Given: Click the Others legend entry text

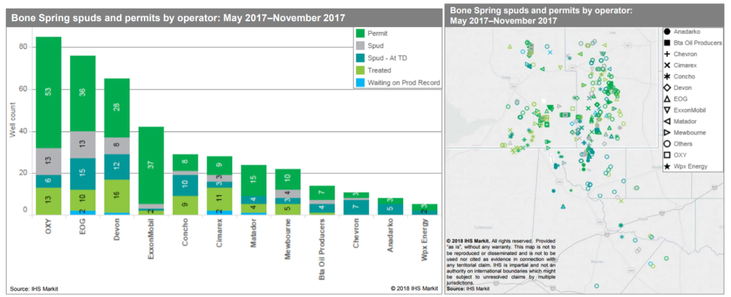Looking at the screenshot, I should [683, 144].
